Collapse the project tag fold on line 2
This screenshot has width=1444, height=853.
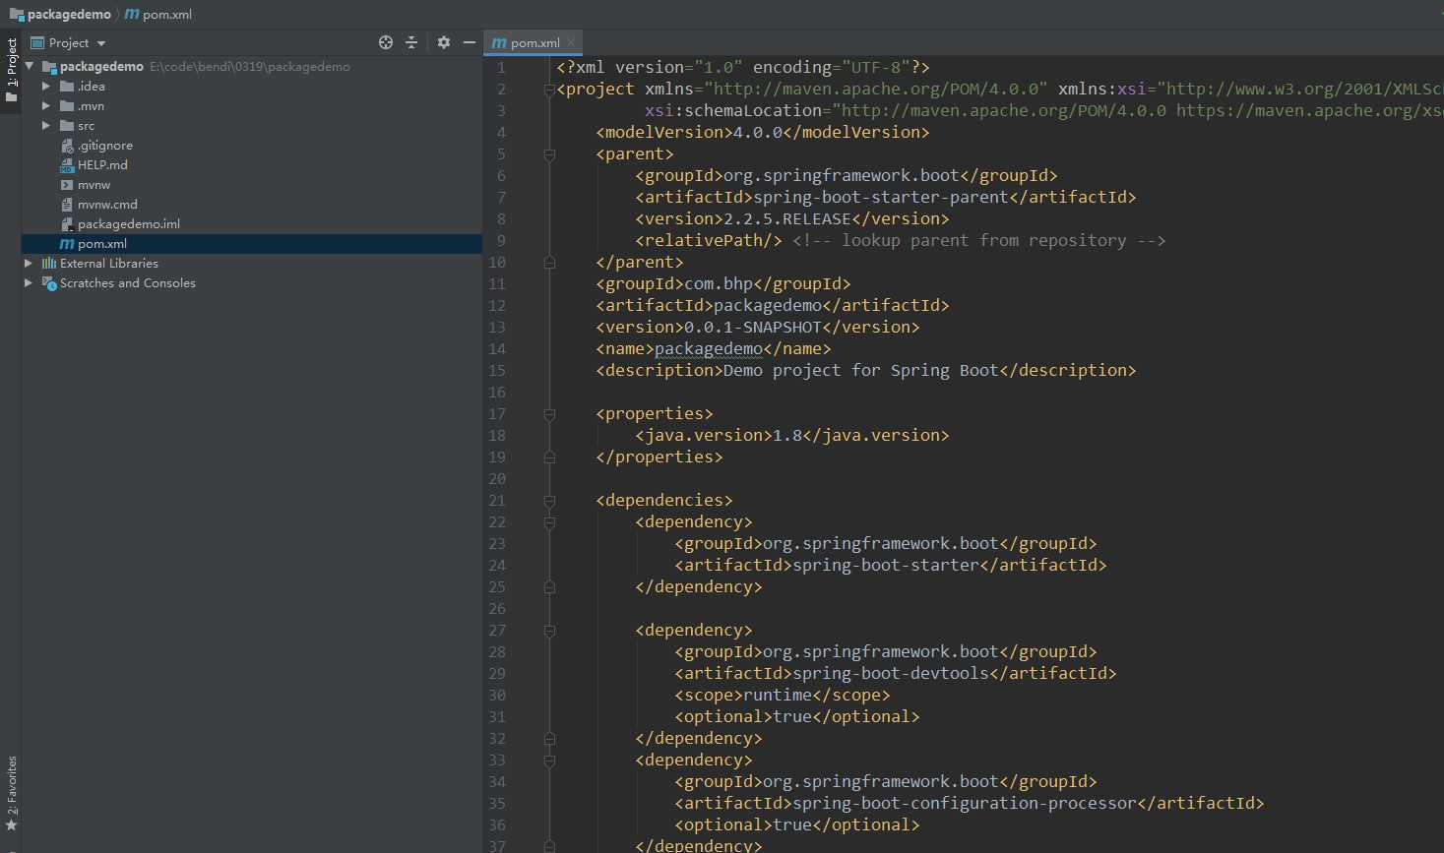[549, 90]
